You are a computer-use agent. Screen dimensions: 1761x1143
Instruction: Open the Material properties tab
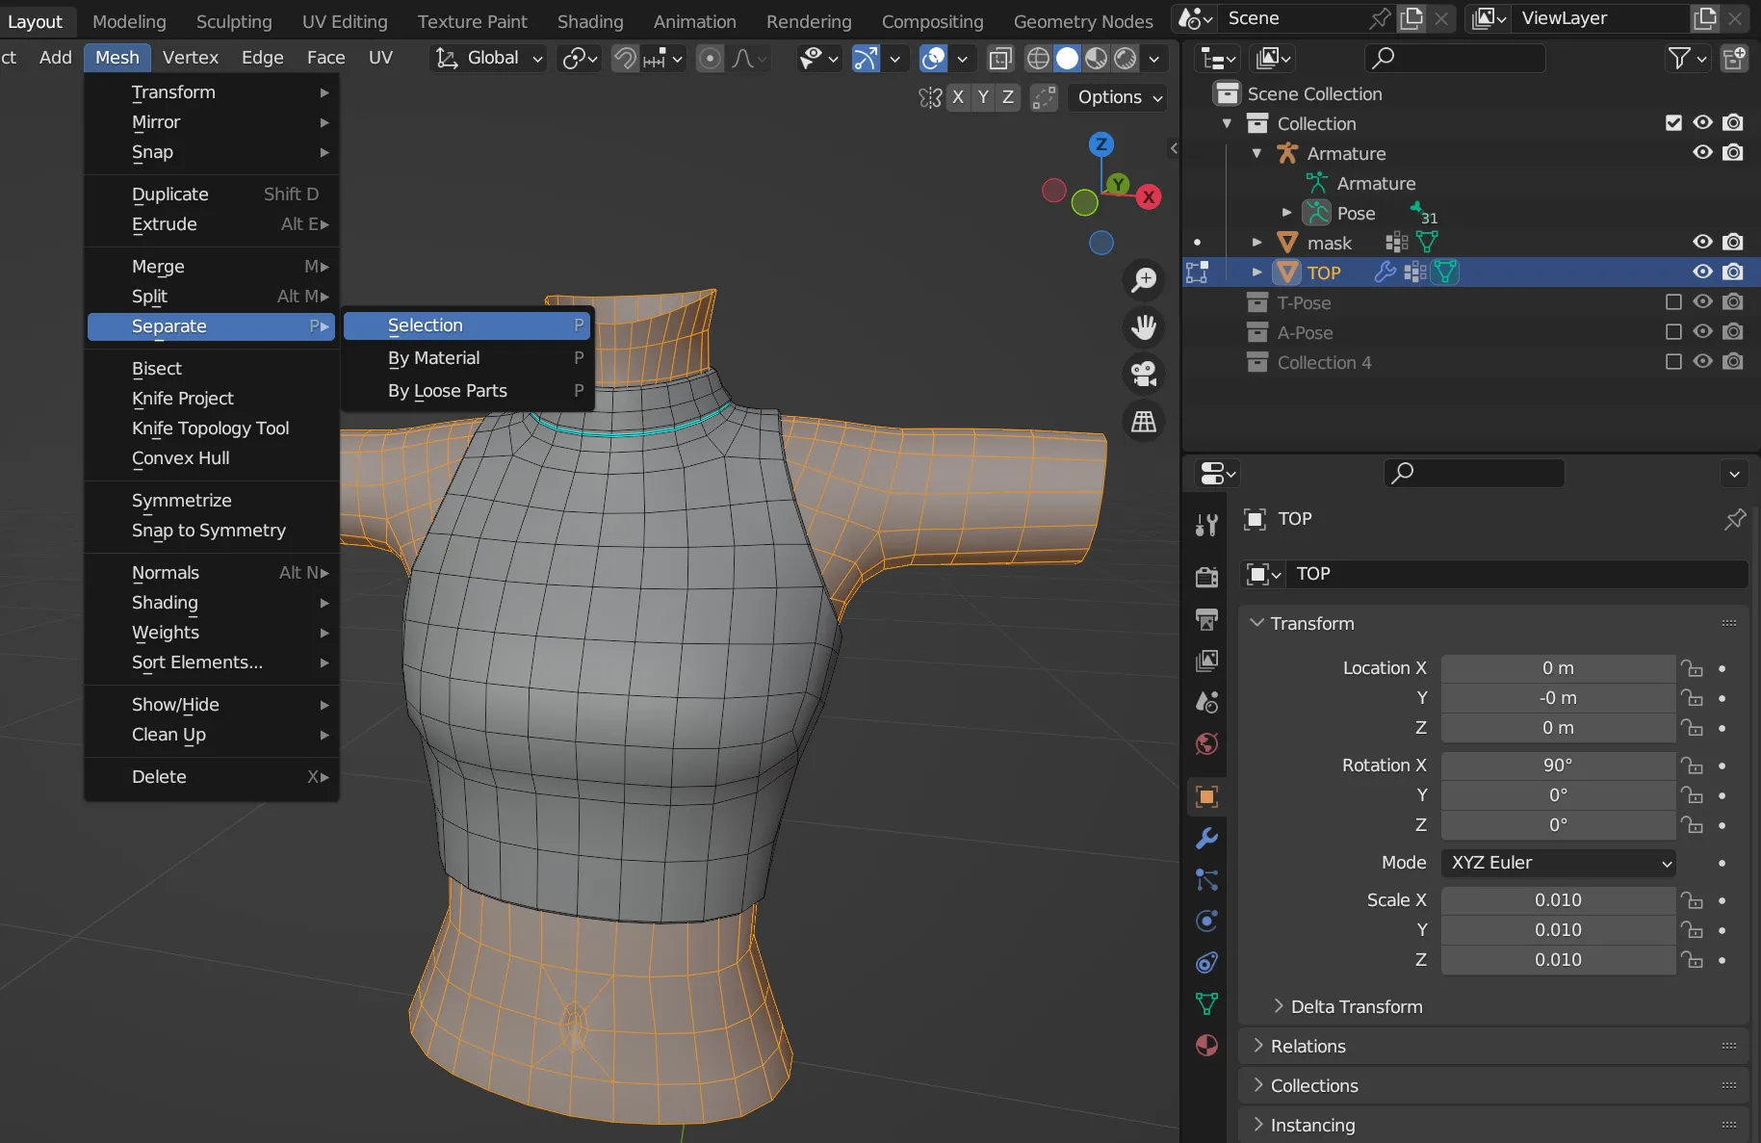click(x=1206, y=1046)
